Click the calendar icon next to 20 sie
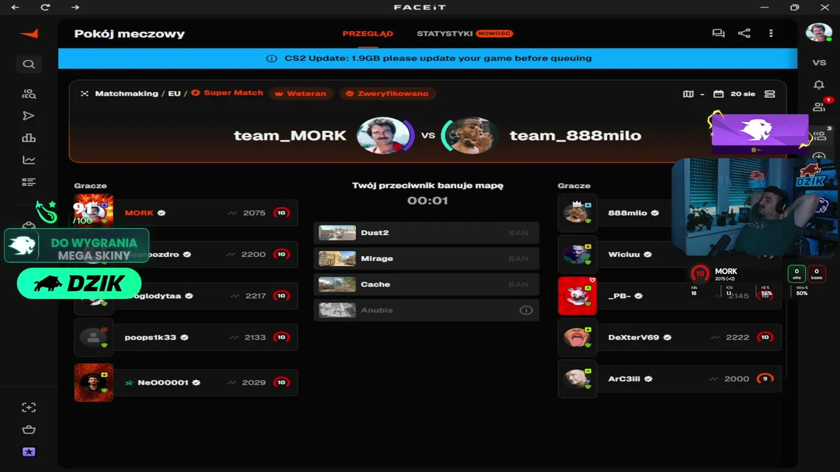 (719, 94)
